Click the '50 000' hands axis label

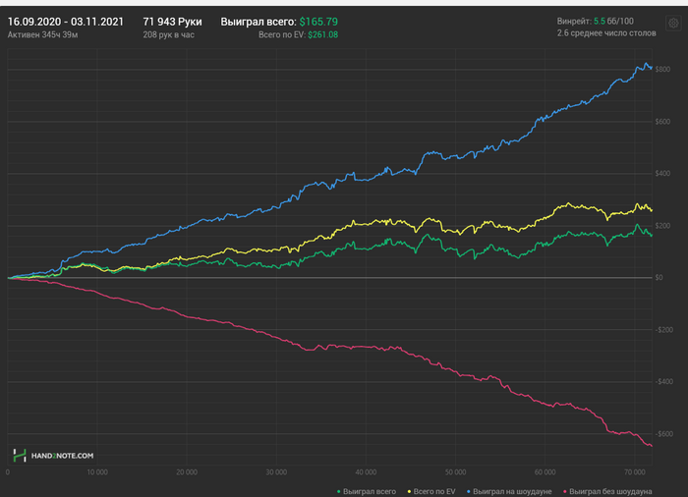tap(455, 472)
